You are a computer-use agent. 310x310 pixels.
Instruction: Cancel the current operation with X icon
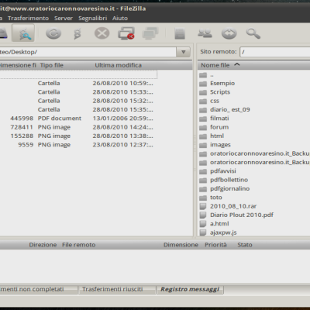point(102,33)
